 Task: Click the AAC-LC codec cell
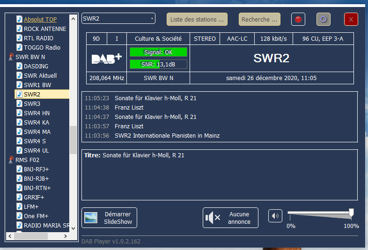click(x=237, y=39)
